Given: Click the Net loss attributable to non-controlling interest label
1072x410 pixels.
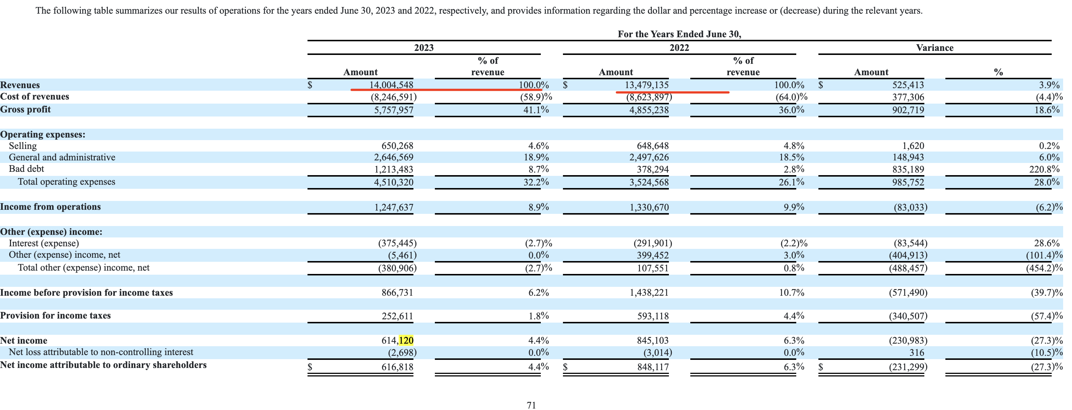Looking at the screenshot, I should 101,352.
